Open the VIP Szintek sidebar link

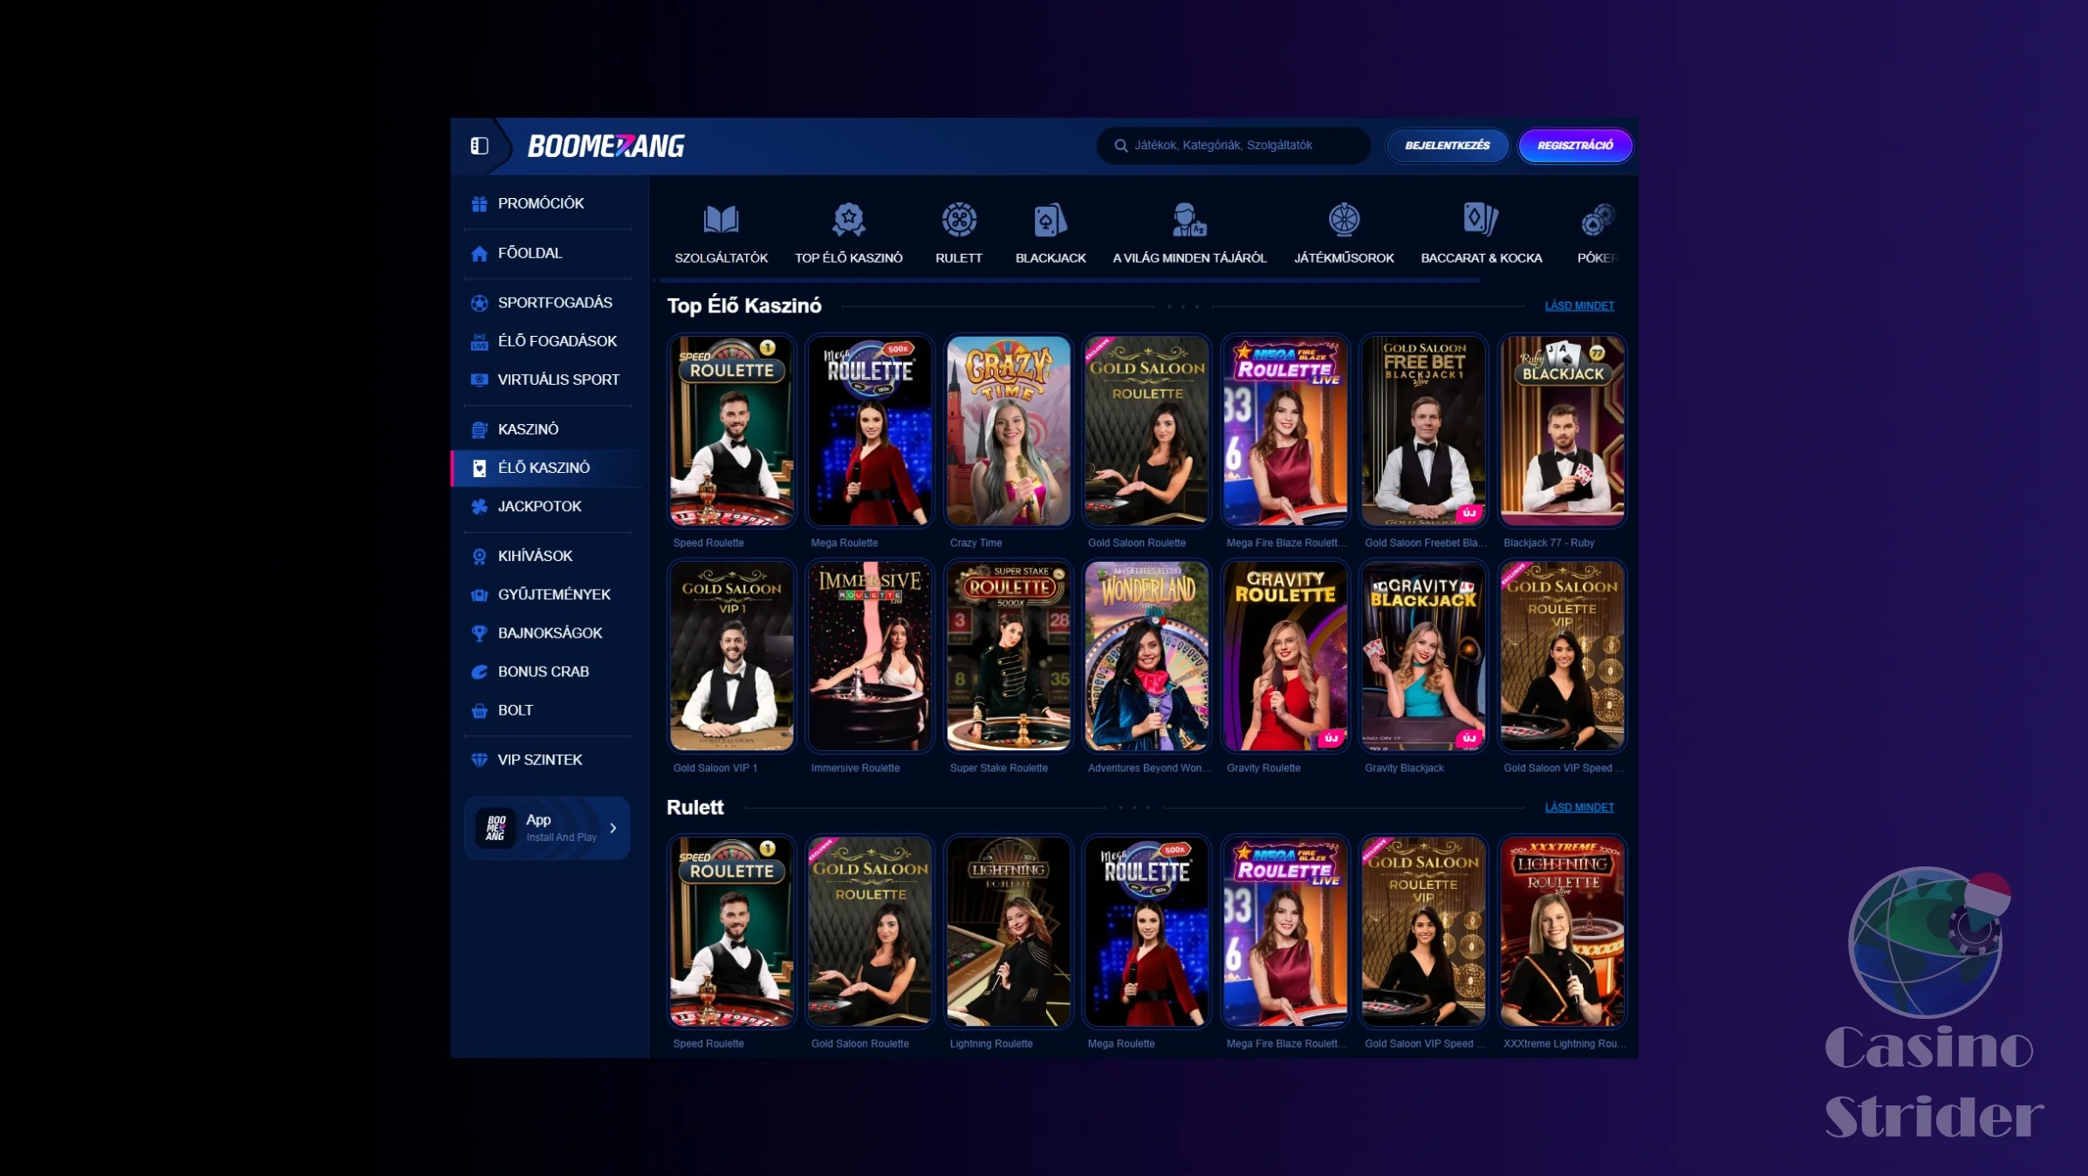550,761
